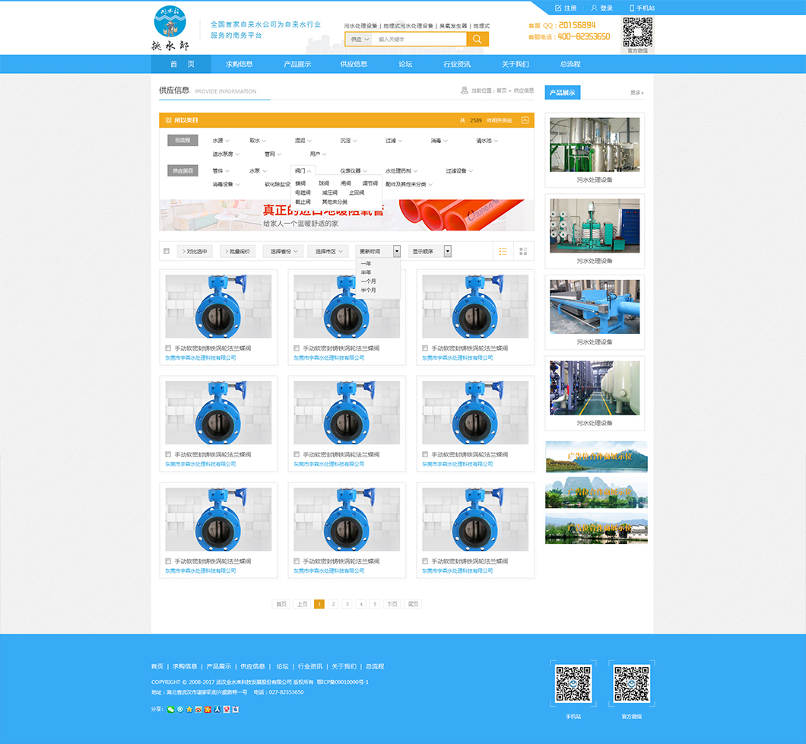Click the orange search magnifier button
806x744 pixels.
pos(477,39)
